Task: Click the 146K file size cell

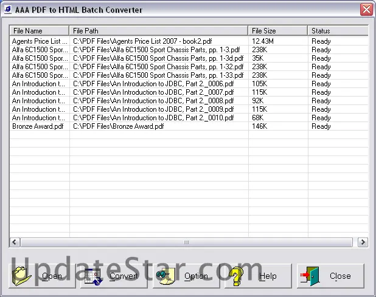Action: point(259,126)
